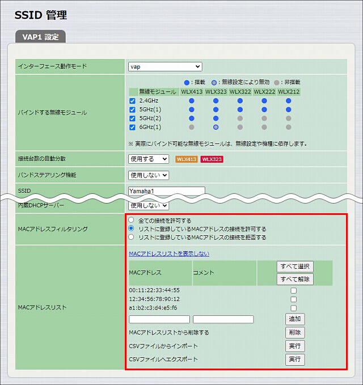Viewport: 363px width, 385px height.
Task: Click the MAC address a1:b2:c3:d4:e5:f6 text
Action: pyautogui.click(x=153, y=308)
